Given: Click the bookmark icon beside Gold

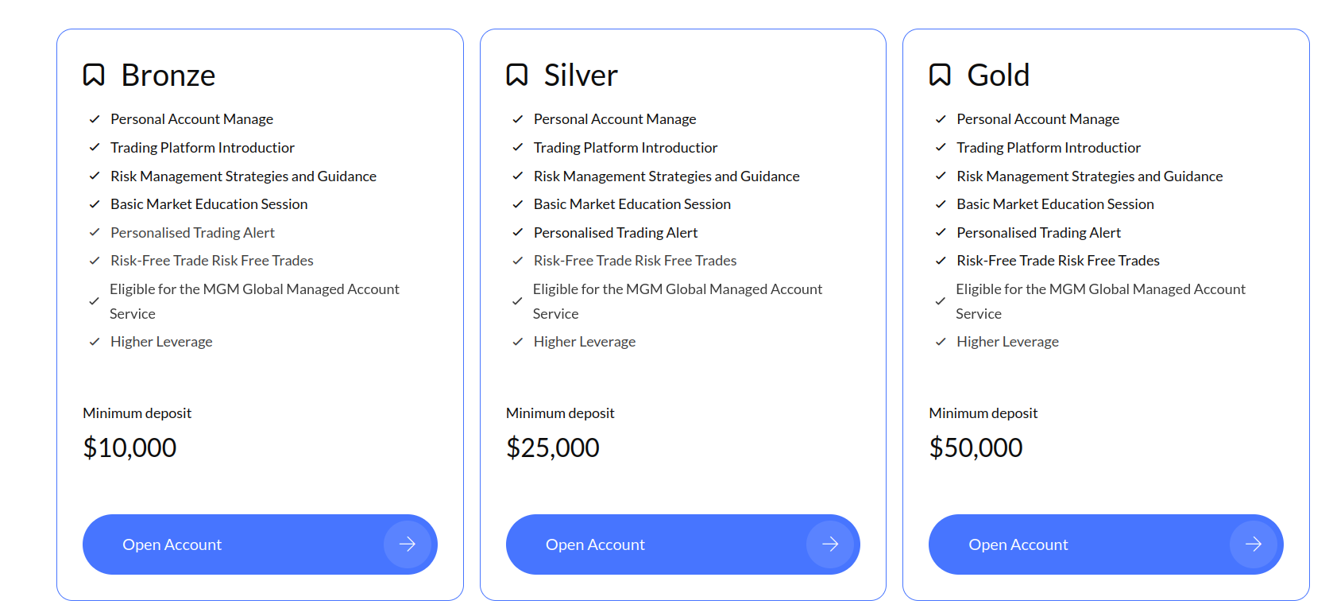Looking at the screenshot, I should click(940, 75).
